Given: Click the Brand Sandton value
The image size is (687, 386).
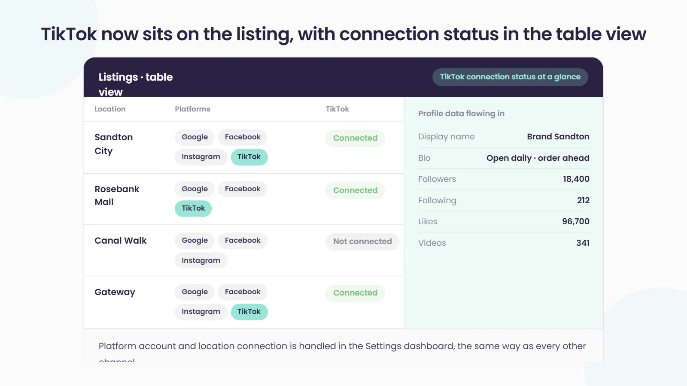Looking at the screenshot, I should point(558,137).
